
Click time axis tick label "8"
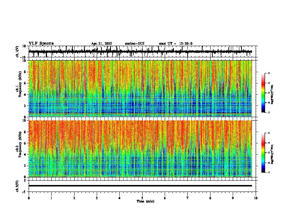click(210, 198)
